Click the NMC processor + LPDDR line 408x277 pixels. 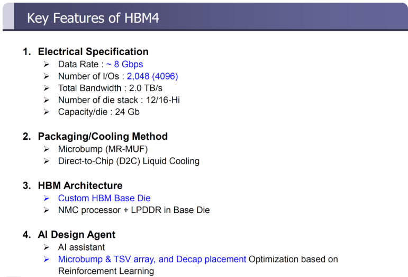(x=134, y=210)
